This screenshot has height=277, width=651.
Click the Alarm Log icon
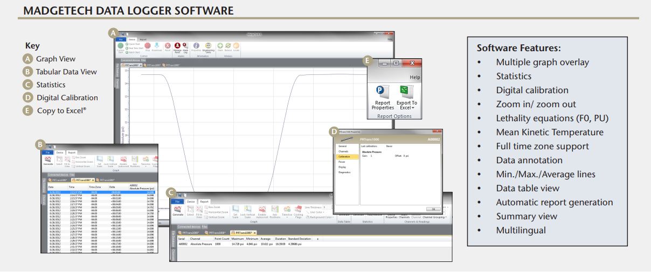pos(185,47)
